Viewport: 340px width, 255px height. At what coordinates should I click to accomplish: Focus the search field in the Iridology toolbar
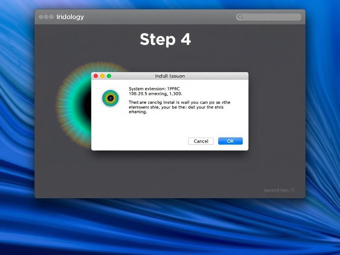pyautogui.click(x=271, y=17)
